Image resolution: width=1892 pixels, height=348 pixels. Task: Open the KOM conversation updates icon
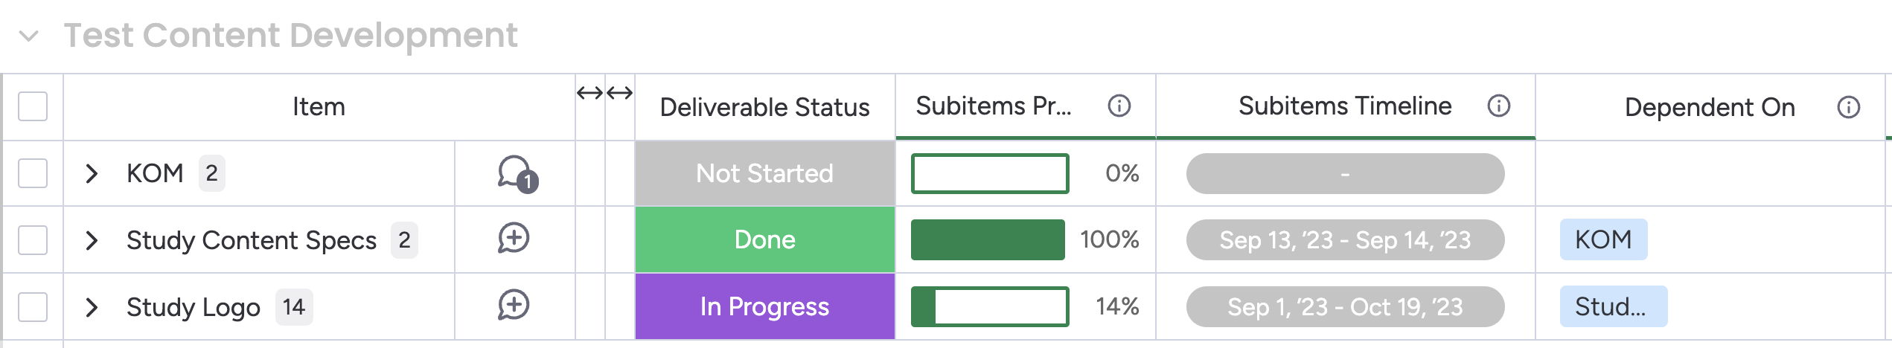pos(515,173)
